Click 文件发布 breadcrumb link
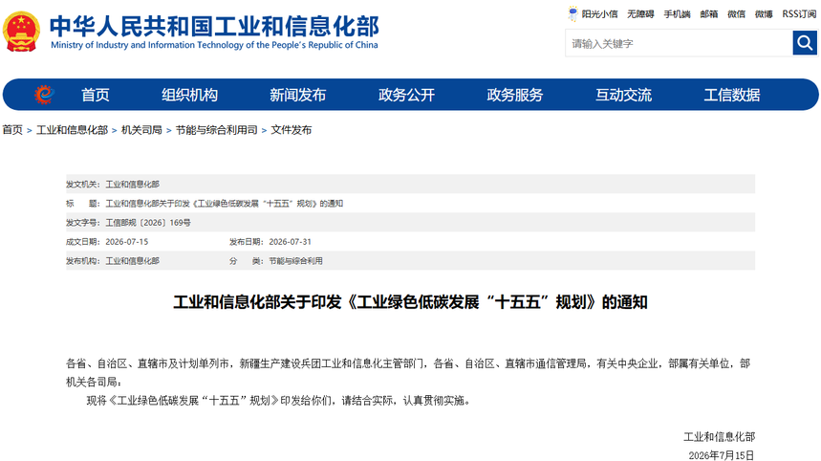The width and height of the screenshot is (821, 461). pos(292,130)
